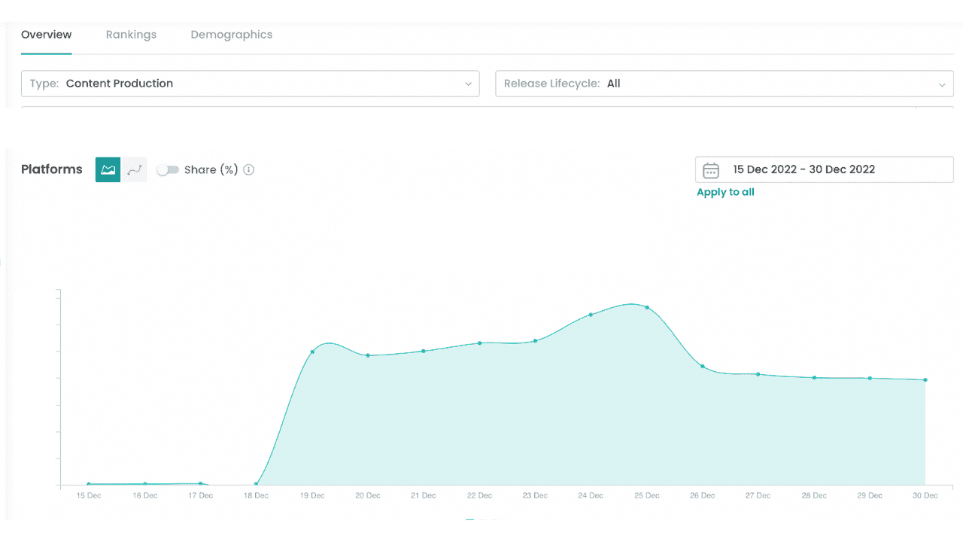This screenshot has width=963, height=542.
Task: Click the Release Lifecycle chevron arrow
Action: click(x=941, y=84)
